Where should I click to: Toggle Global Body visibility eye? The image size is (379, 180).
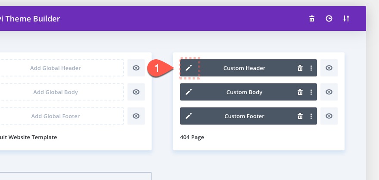(136, 92)
